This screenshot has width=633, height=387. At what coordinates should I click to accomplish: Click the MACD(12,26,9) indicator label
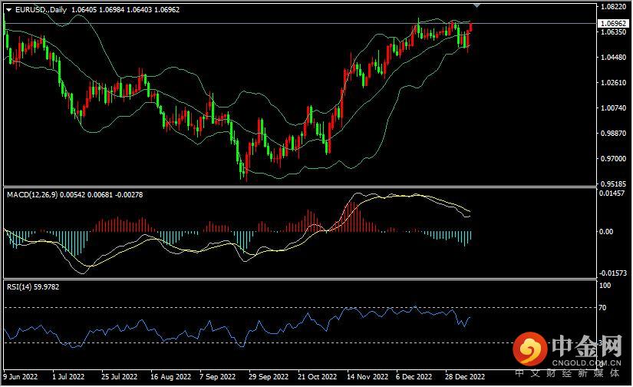[x=34, y=195]
